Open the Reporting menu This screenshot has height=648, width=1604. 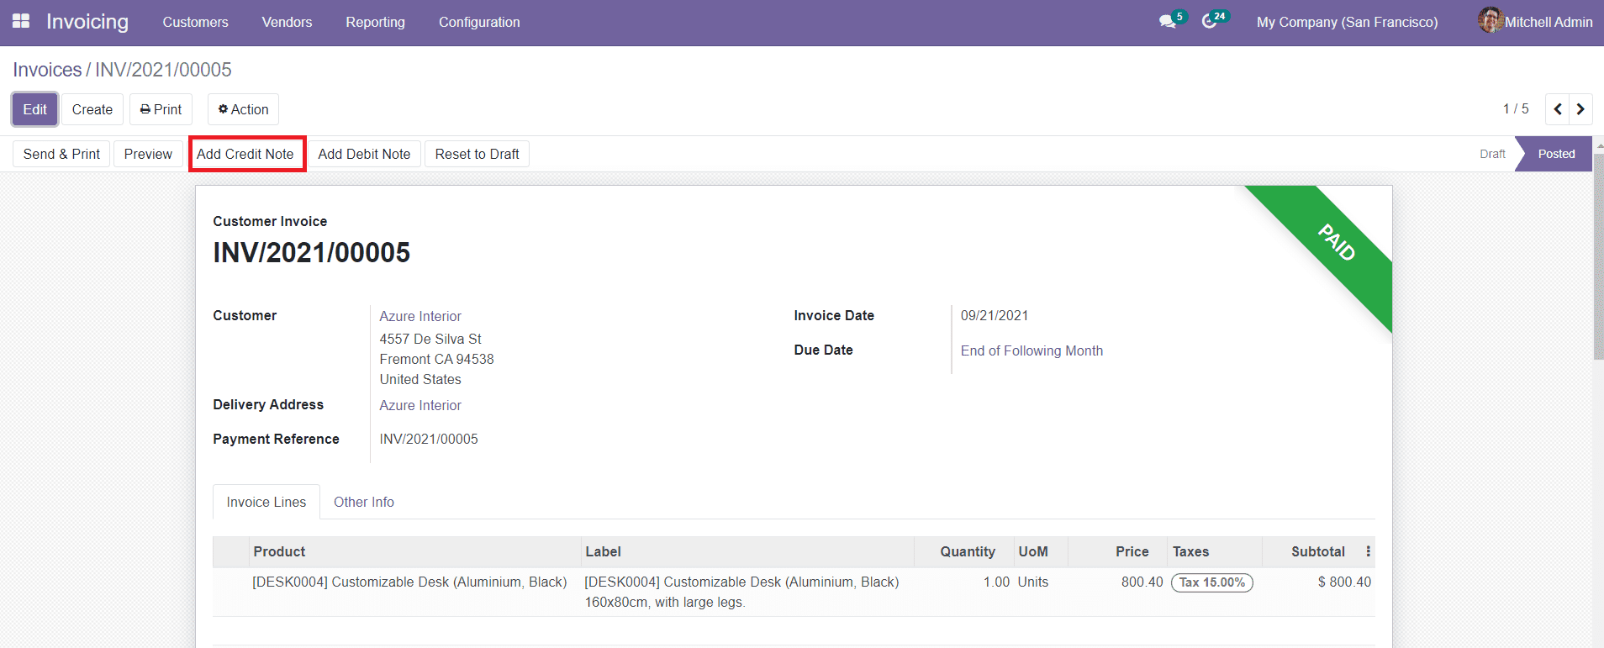pyautogui.click(x=375, y=22)
